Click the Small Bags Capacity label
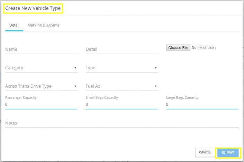Image resolution: width=244 pixels, height=162 pixels. (x=102, y=97)
